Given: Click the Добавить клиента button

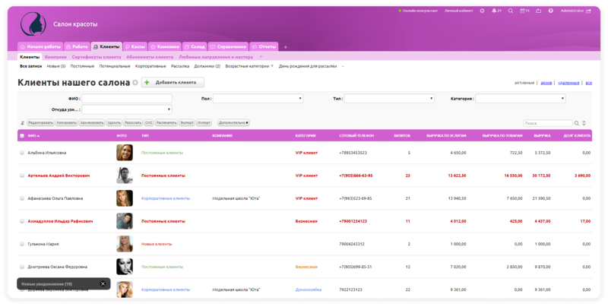Looking at the screenshot, I should [173, 83].
